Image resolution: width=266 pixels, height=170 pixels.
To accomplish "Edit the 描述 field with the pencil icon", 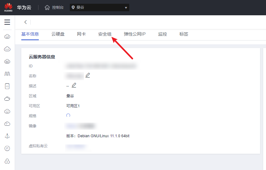I will click(x=74, y=85).
